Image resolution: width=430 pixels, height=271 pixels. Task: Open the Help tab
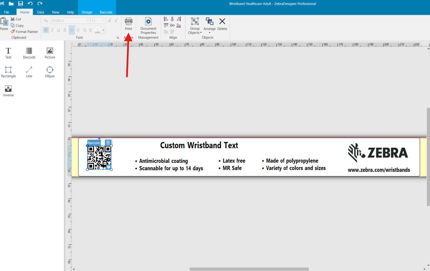click(x=70, y=12)
